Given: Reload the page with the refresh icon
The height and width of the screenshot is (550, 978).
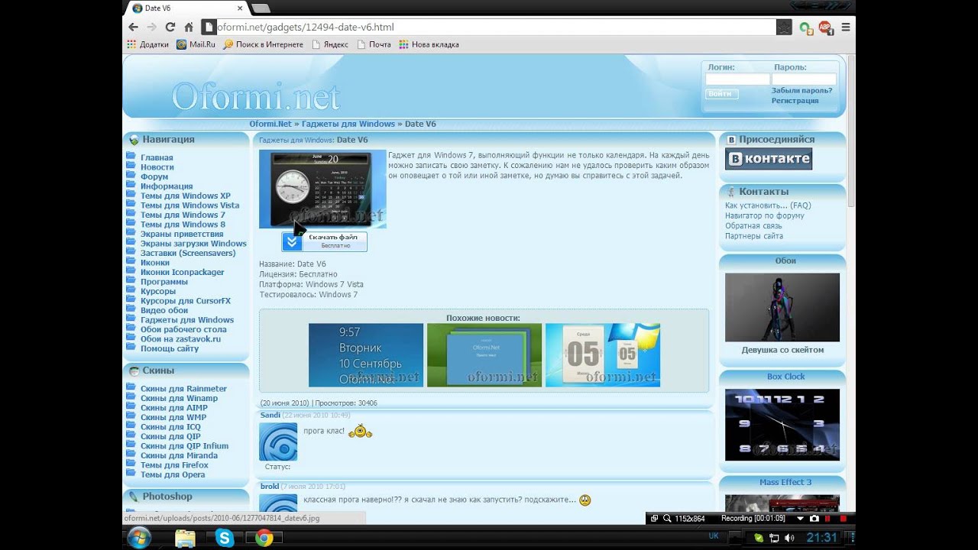Looking at the screenshot, I should [170, 27].
